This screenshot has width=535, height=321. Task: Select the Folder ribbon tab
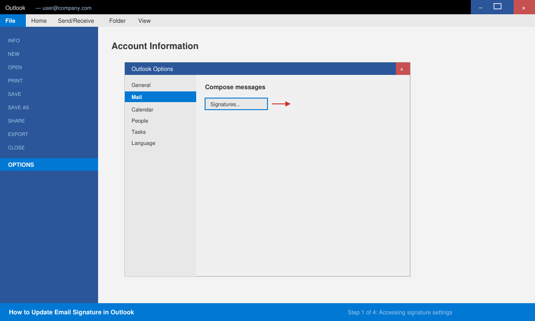click(x=117, y=21)
